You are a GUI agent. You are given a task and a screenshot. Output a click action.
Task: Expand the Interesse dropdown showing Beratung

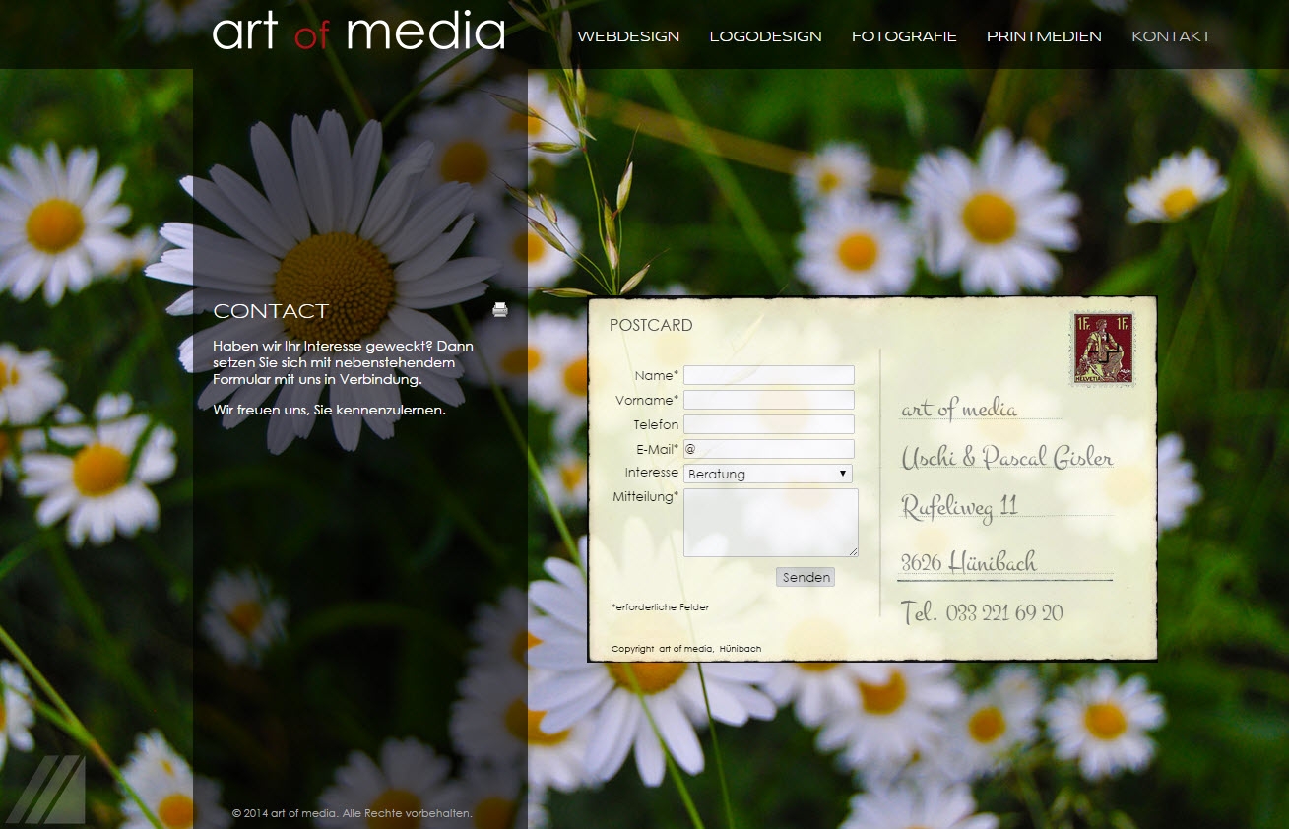click(x=768, y=474)
